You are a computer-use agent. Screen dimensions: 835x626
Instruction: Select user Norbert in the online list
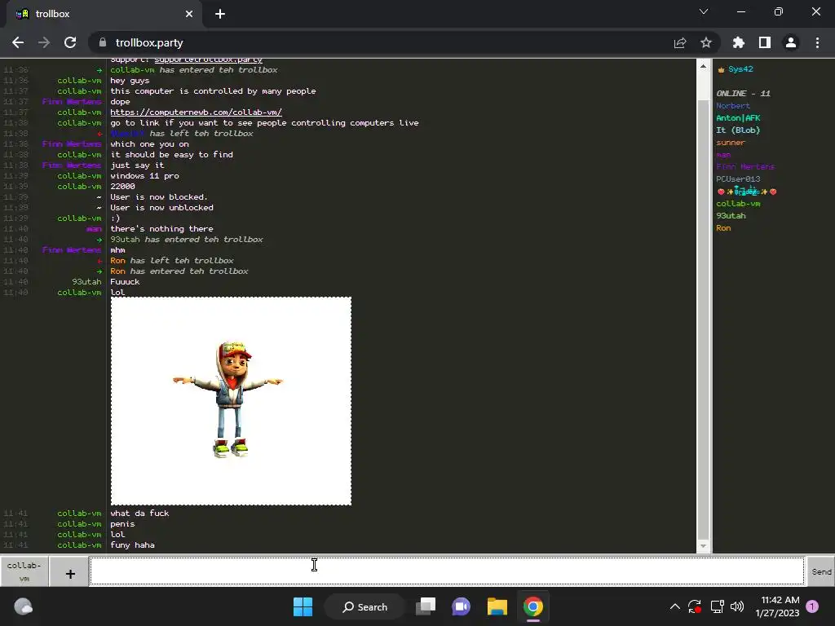coord(733,106)
